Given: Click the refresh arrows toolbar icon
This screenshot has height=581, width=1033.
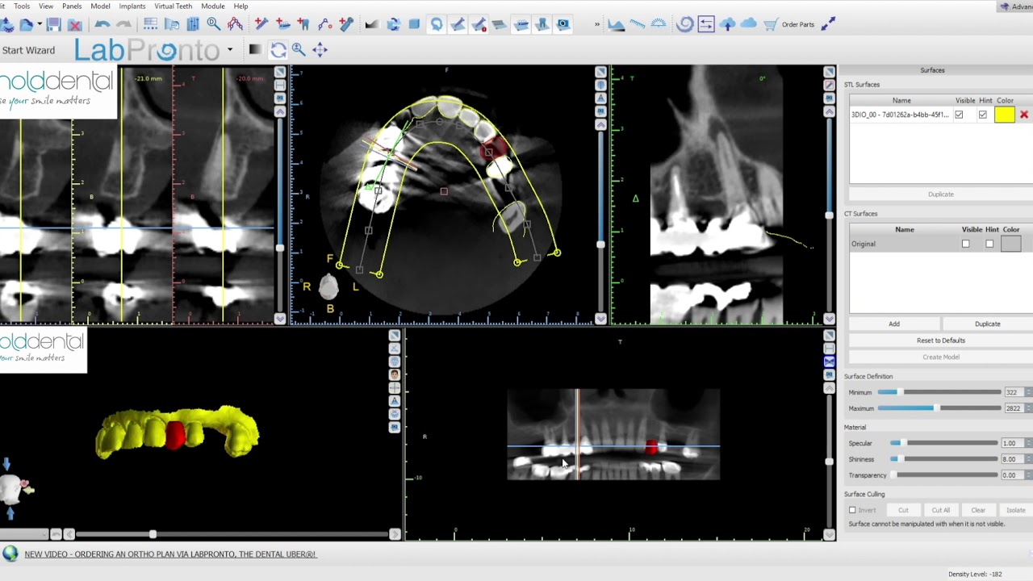Looking at the screenshot, I should [393, 24].
